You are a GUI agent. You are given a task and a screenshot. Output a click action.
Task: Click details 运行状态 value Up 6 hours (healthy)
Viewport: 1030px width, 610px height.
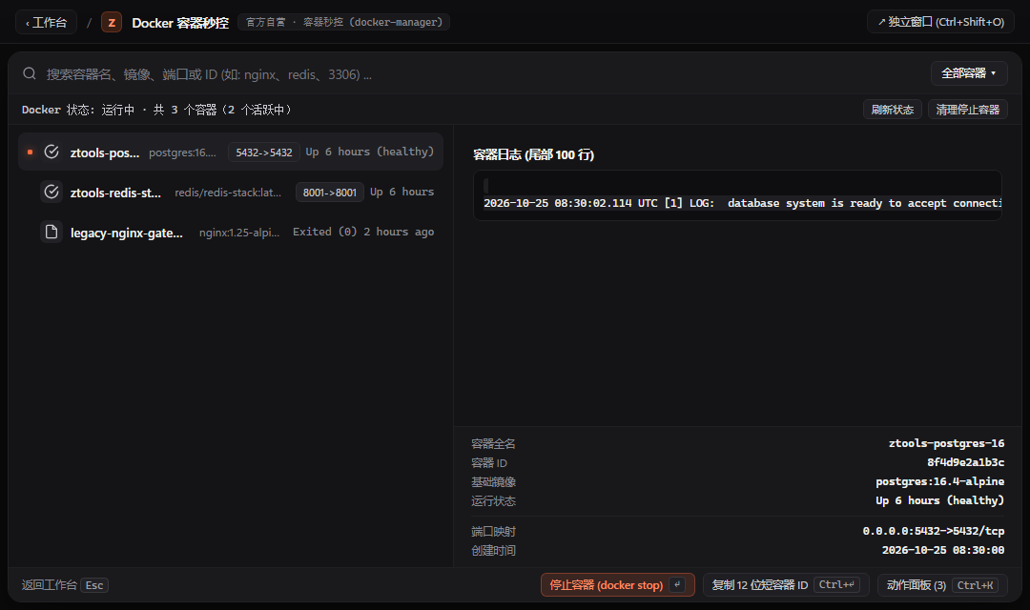[x=939, y=500]
